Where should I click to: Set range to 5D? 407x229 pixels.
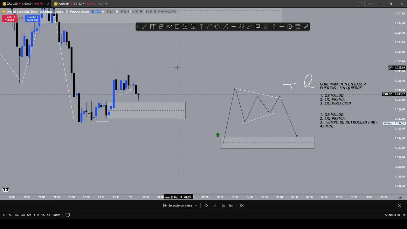point(10,215)
